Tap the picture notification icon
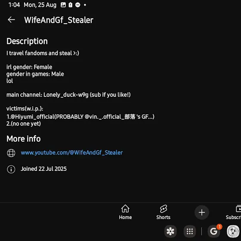The height and width of the screenshot is (241, 241). pos(63,5)
